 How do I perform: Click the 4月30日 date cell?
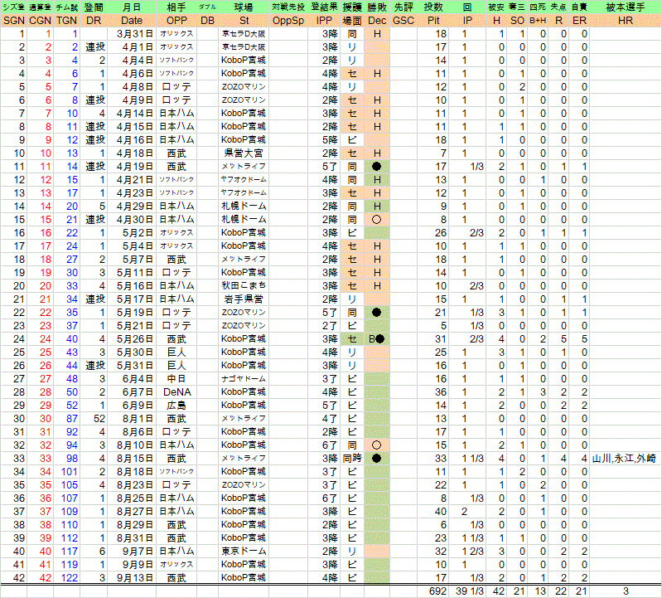coord(132,219)
